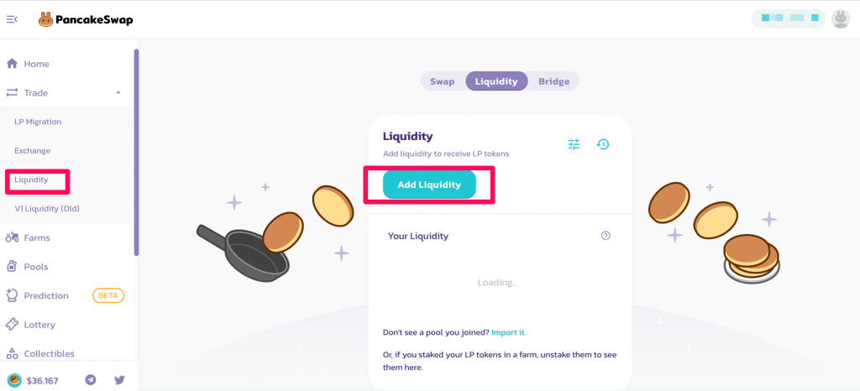860x391 pixels.
Task: Open liquidity settings sliders icon
Action: 574,144
